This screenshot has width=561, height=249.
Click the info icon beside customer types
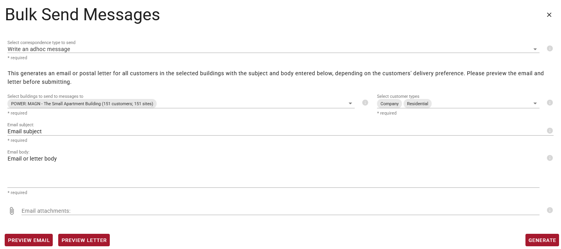(x=550, y=103)
